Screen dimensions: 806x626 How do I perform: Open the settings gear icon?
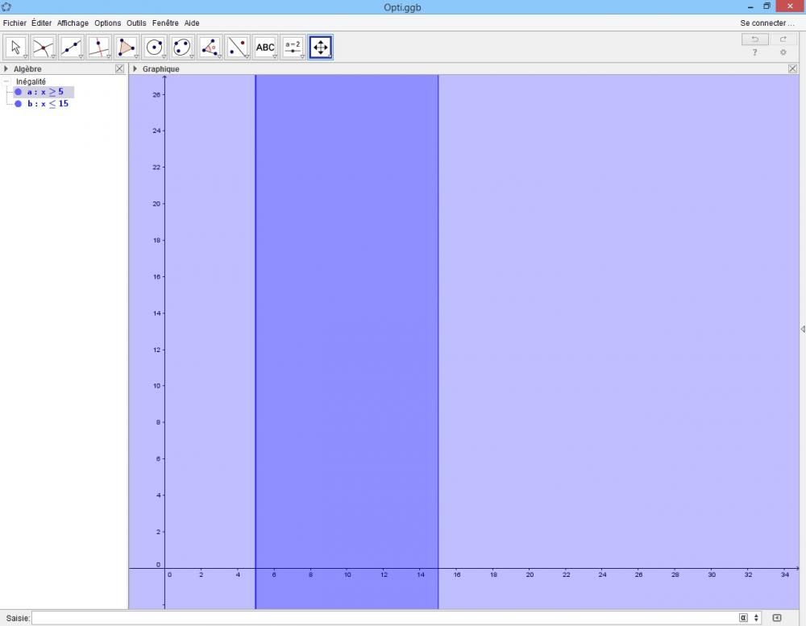point(783,52)
